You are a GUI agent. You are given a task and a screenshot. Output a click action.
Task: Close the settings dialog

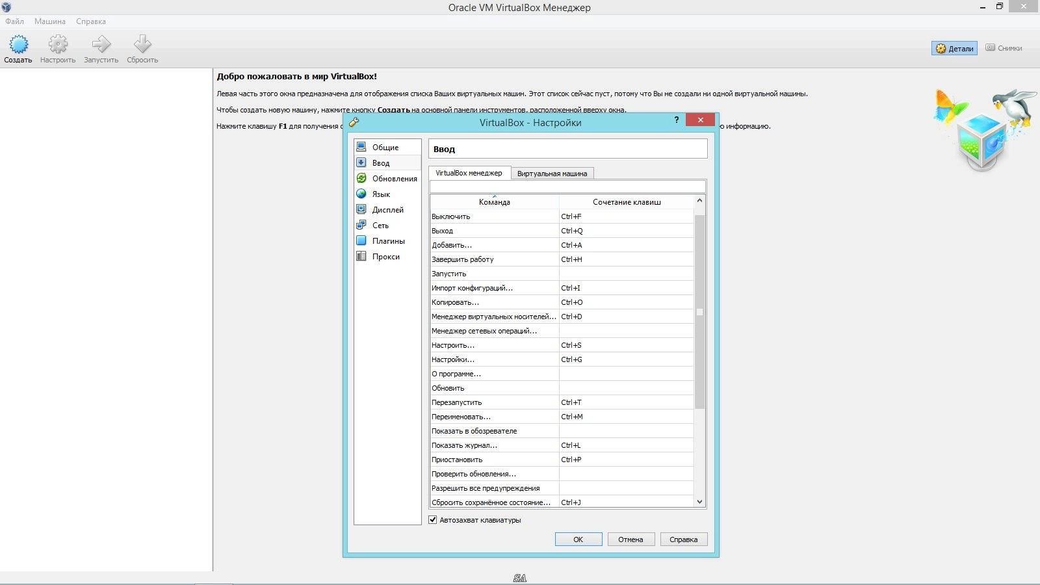(700, 120)
